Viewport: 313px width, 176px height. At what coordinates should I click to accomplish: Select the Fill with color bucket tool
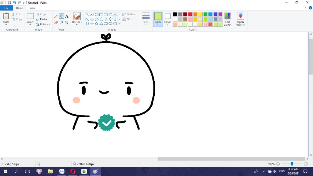point(61,16)
